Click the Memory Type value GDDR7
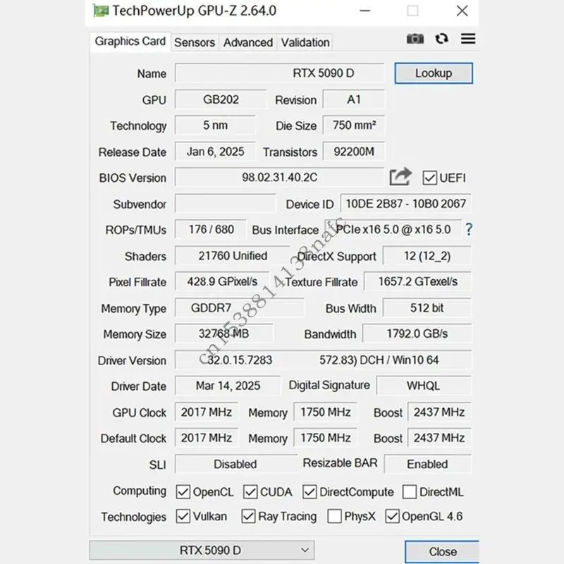Image resolution: width=564 pixels, height=564 pixels. coord(239,308)
